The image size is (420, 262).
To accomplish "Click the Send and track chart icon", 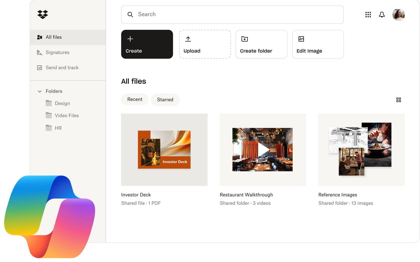I will click(x=39, y=68).
